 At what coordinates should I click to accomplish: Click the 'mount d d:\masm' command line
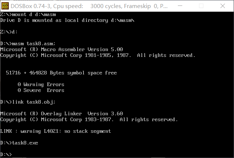pos(28,14)
